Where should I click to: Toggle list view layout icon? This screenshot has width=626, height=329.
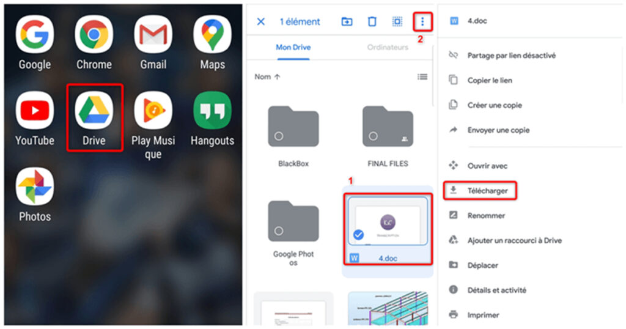click(x=422, y=76)
